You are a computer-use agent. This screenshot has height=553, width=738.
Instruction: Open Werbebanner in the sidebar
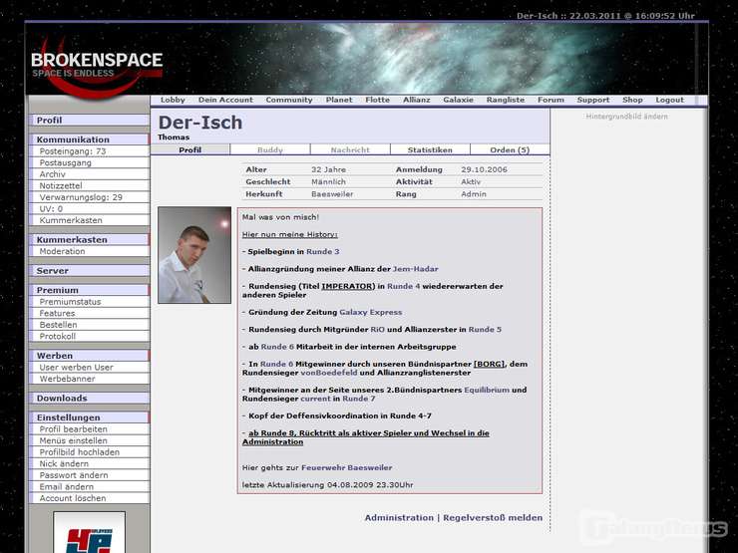pos(89,379)
